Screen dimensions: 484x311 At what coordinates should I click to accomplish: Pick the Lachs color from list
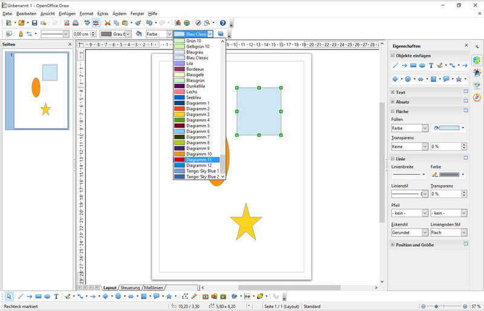point(192,91)
